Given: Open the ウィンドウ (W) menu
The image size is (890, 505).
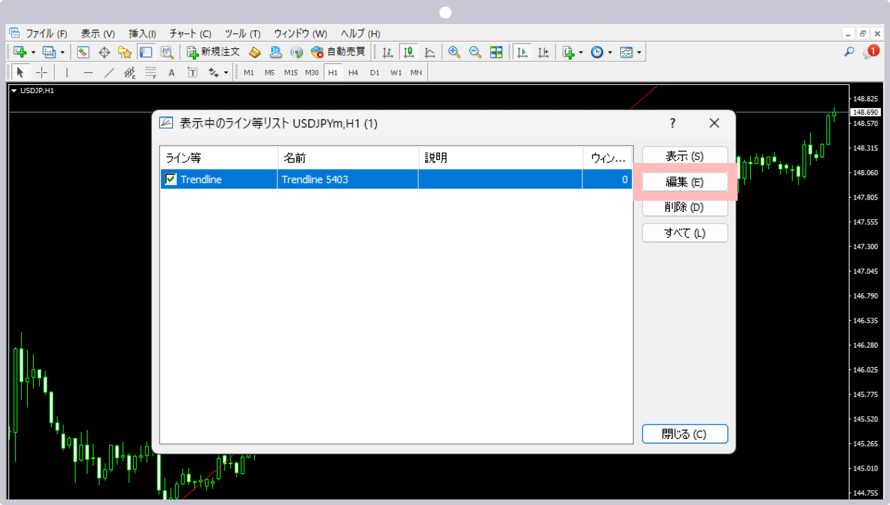Looking at the screenshot, I should click(x=300, y=33).
